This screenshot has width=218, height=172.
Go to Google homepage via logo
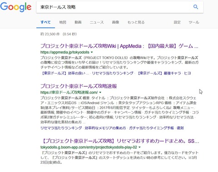pos(16,7)
